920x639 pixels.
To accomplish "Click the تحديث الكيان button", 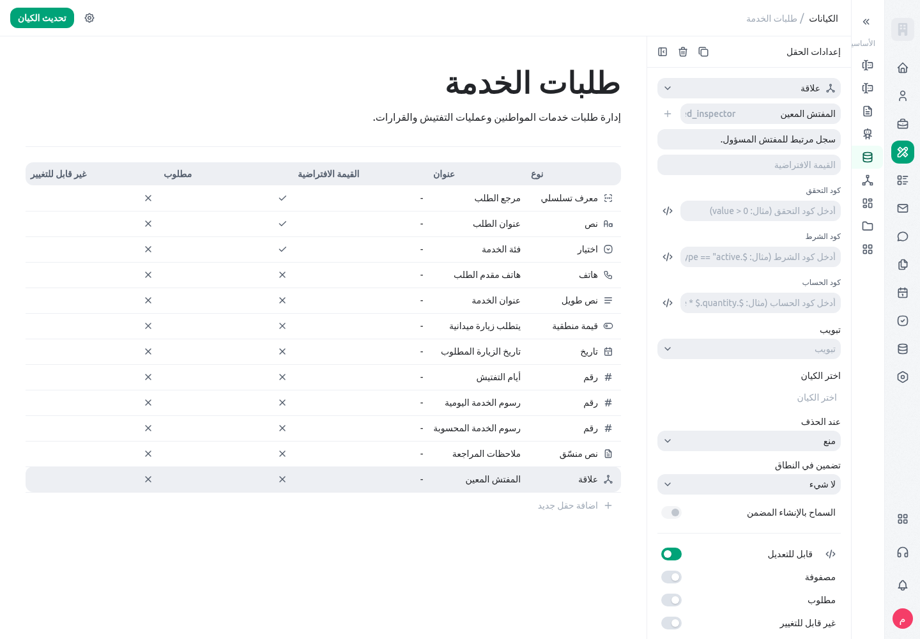I will (42, 18).
